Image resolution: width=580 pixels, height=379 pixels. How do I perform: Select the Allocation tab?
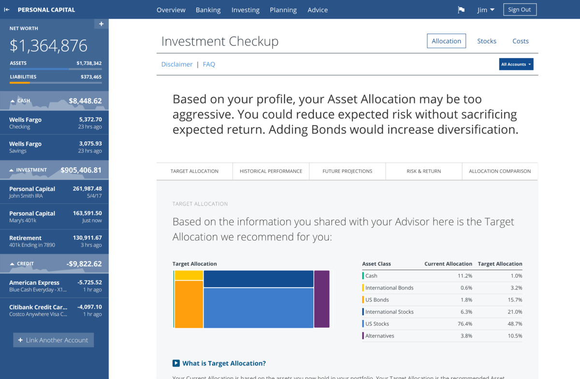[x=447, y=41]
